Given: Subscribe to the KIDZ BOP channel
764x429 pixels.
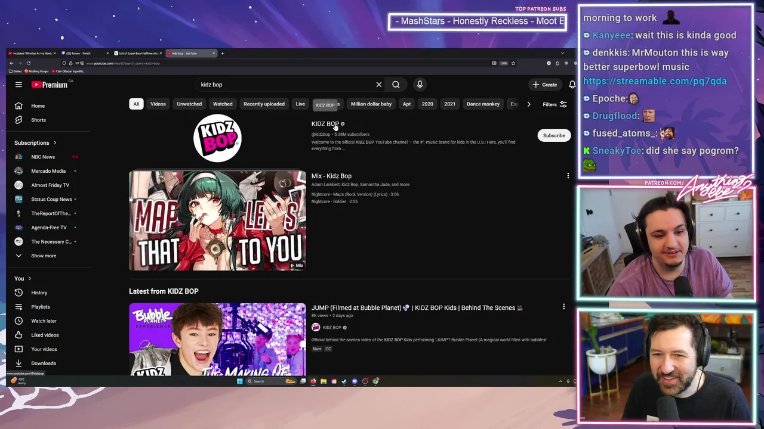Looking at the screenshot, I should (x=554, y=135).
